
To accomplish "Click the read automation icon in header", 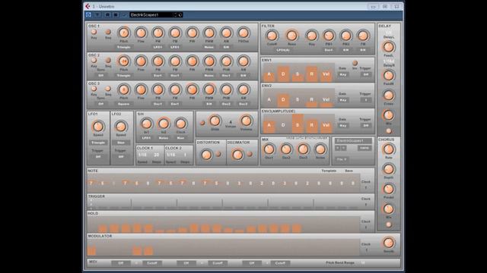I will click(x=107, y=15).
